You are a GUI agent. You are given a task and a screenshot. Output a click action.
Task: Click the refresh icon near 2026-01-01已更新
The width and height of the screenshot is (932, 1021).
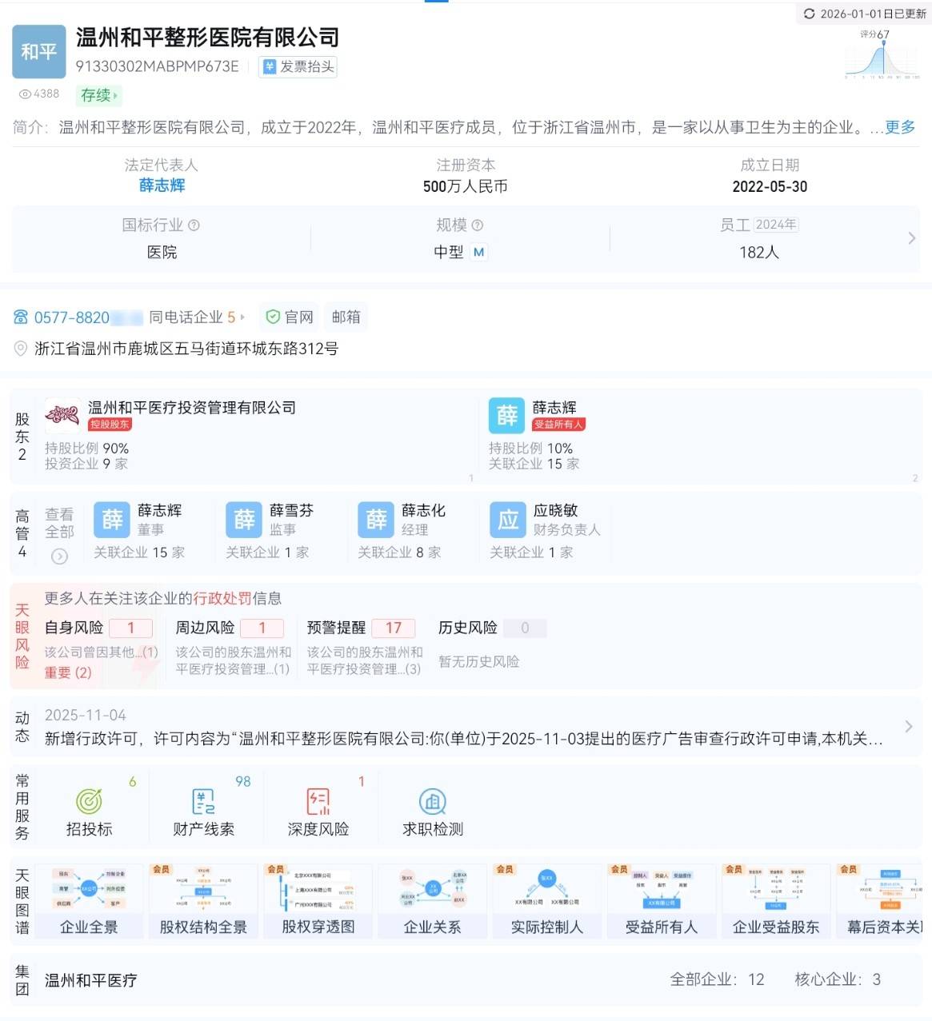(810, 11)
